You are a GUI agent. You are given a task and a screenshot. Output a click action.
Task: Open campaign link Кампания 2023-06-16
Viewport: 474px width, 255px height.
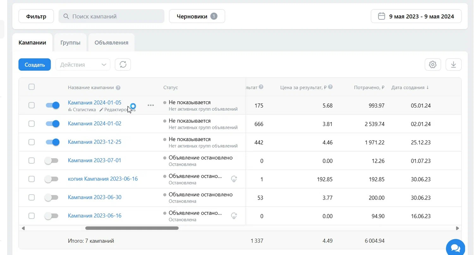94,216
